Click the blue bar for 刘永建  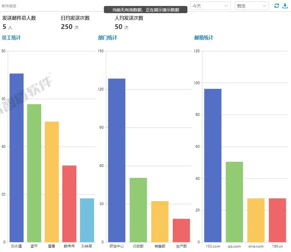click(16, 158)
